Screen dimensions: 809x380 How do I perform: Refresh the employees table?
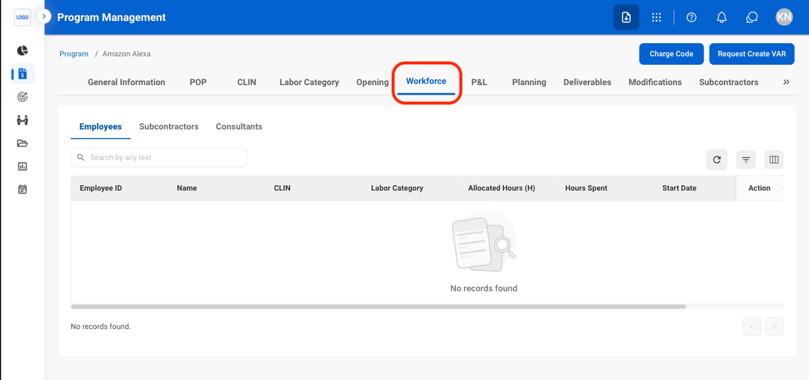717,159
